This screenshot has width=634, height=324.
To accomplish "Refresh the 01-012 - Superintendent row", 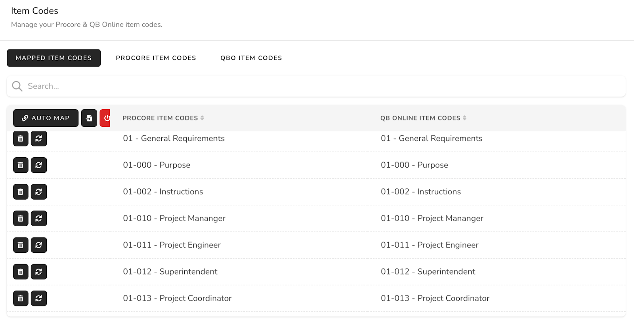I will [x=39, y=272].
